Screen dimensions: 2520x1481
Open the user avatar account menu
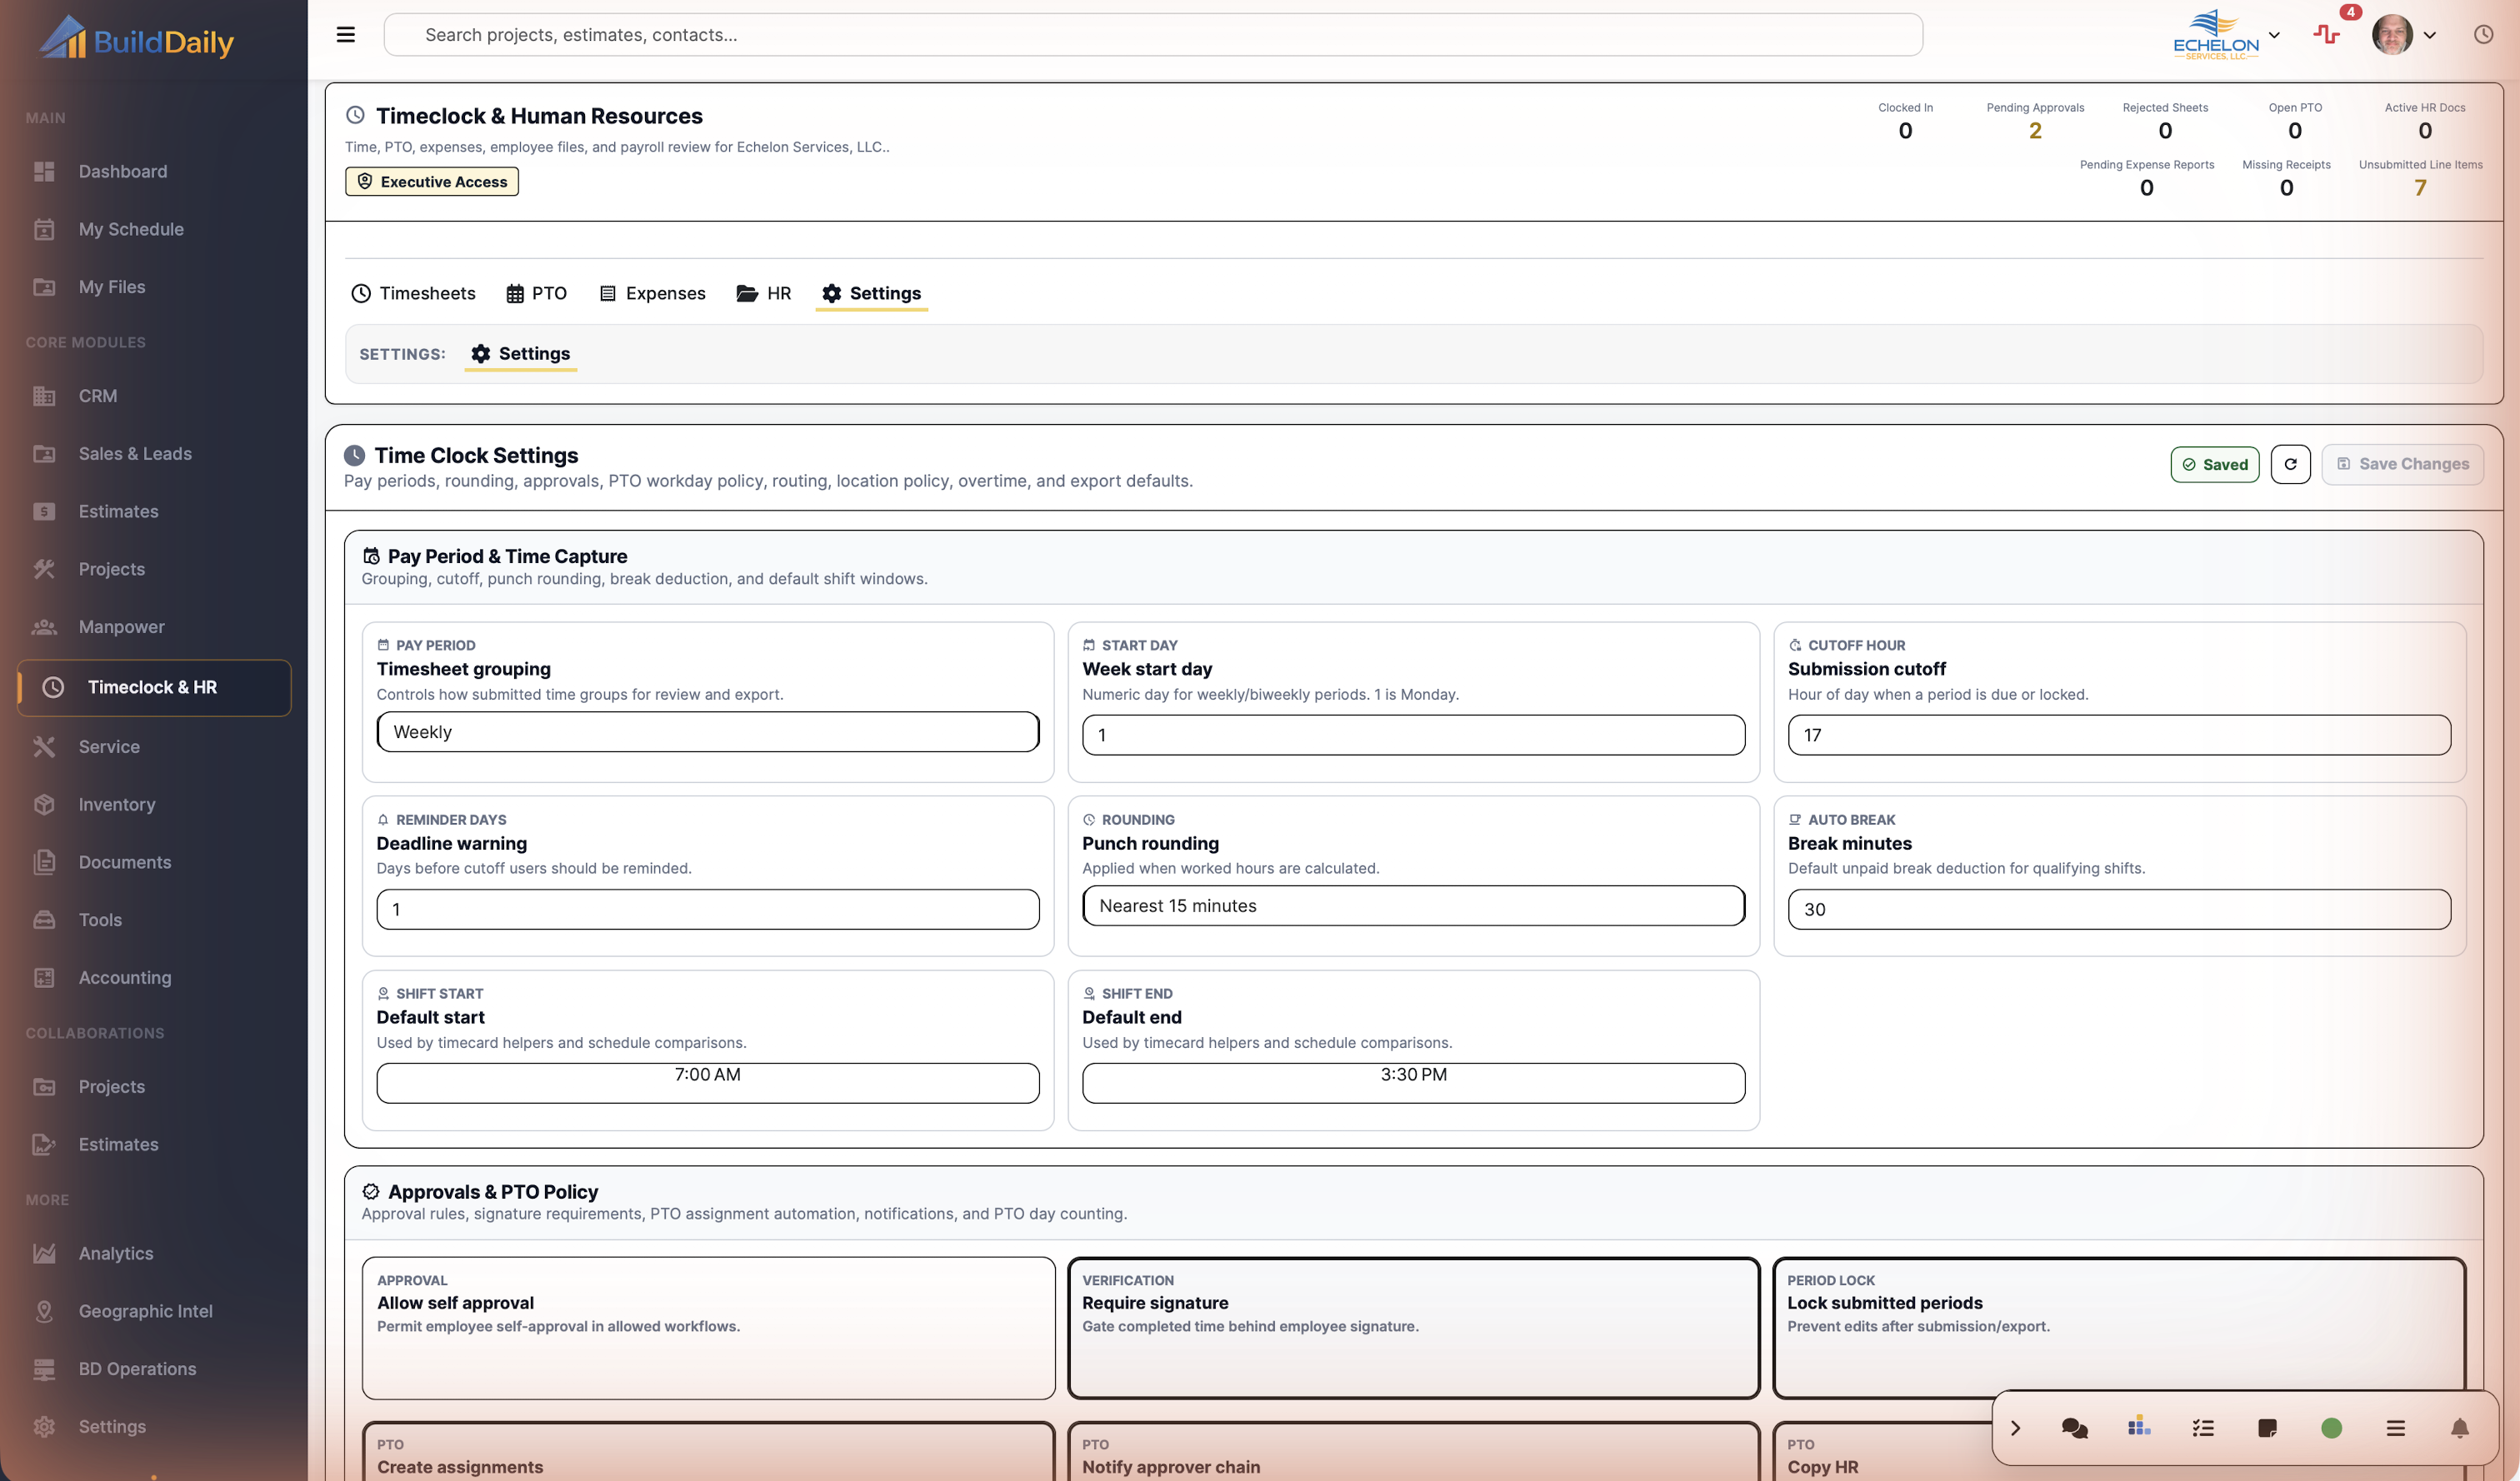click(2404, 35)
